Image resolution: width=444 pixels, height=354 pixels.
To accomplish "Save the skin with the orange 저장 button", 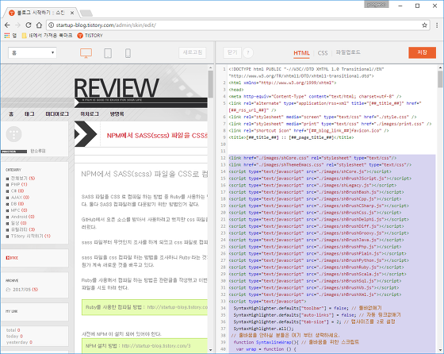I will click(422, 52).
